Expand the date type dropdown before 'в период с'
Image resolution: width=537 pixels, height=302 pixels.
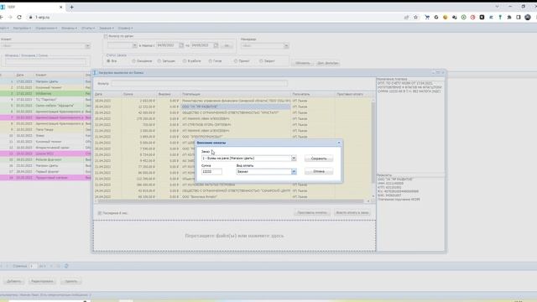click(x=134, y=45)
